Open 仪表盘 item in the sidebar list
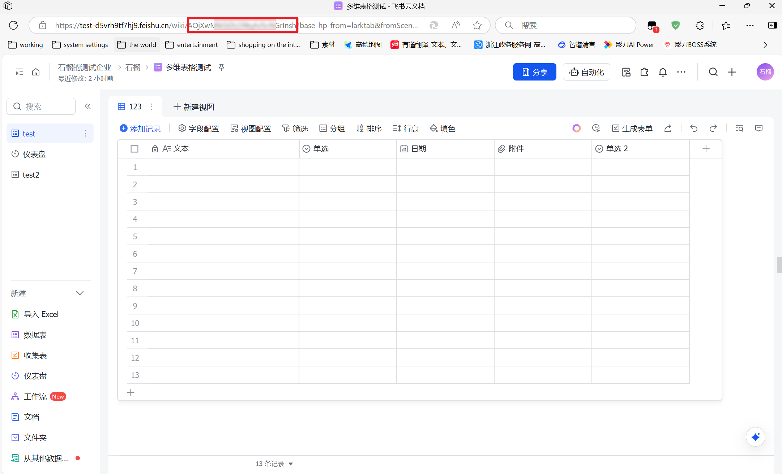 [34, 155]
